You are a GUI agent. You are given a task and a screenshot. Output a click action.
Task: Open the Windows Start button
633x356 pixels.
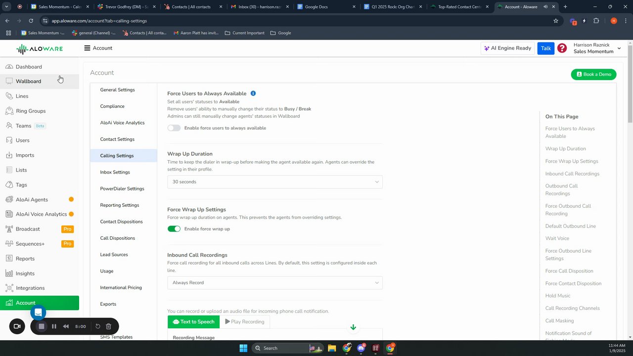pos(243,348)
